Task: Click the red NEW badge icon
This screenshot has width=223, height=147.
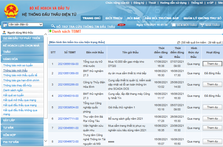Action: coord(121,25)
